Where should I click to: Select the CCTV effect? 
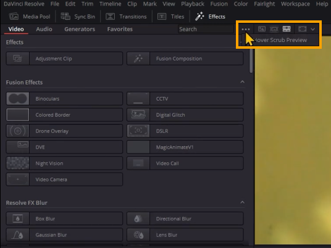click(185, 99)
